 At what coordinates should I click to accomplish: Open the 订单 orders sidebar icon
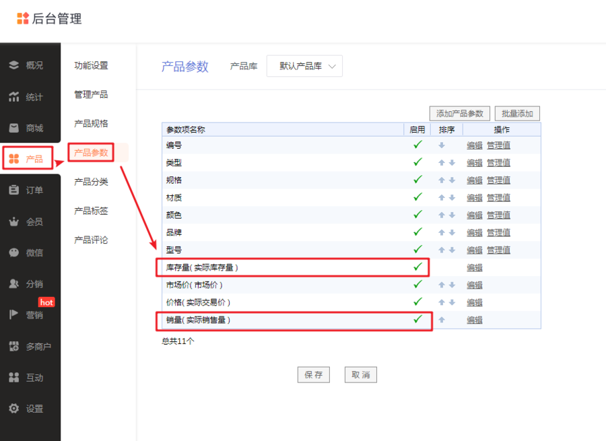point(13,191)
